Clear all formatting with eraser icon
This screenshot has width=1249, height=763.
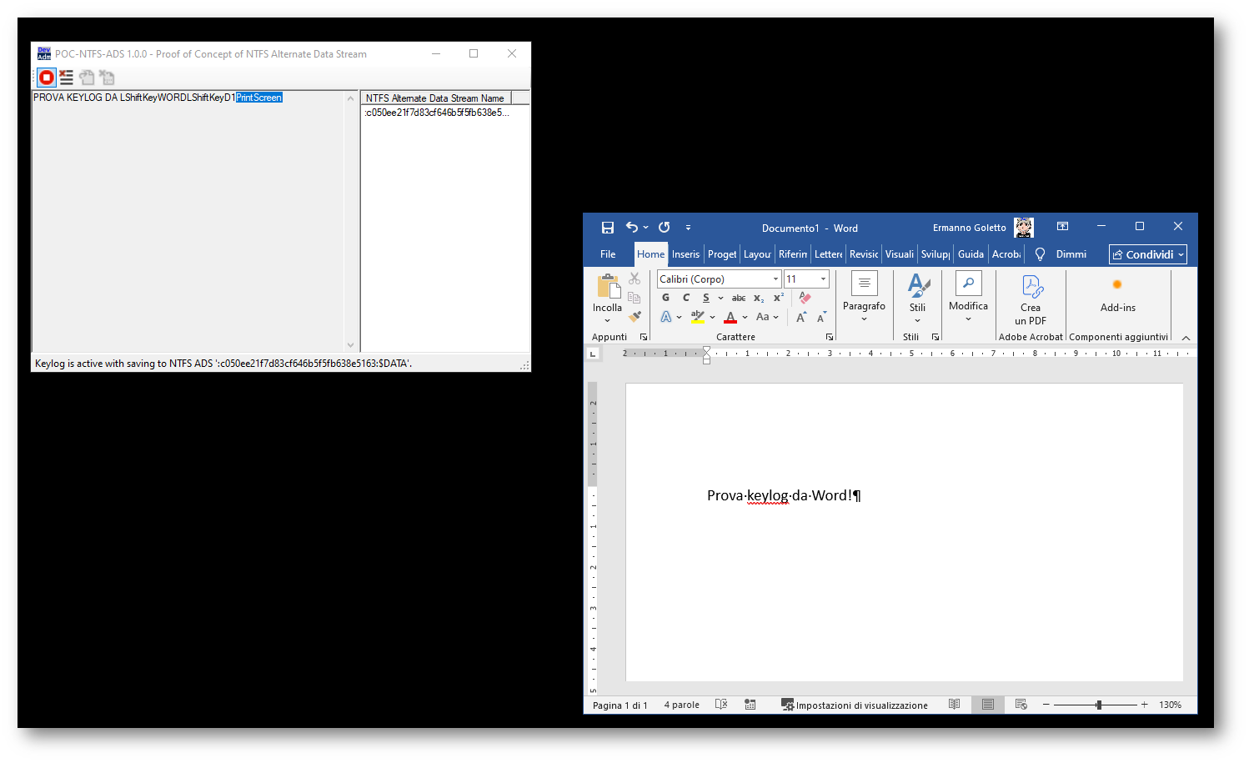click(x=805, y=298)
